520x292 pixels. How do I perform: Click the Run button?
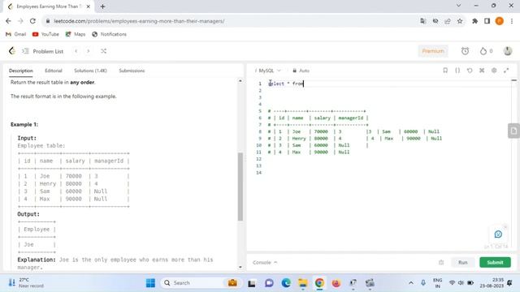463,262
